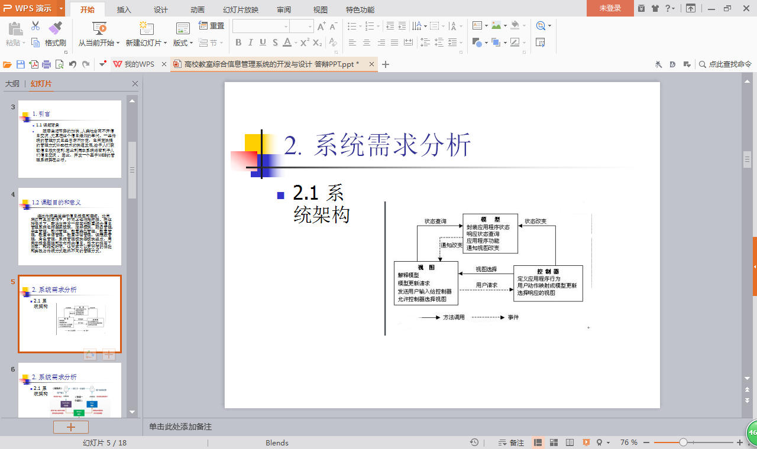Viewport: 757px width, 449px height.
Task: Add new slide with bottom plus button
Action: pos(71,427)
